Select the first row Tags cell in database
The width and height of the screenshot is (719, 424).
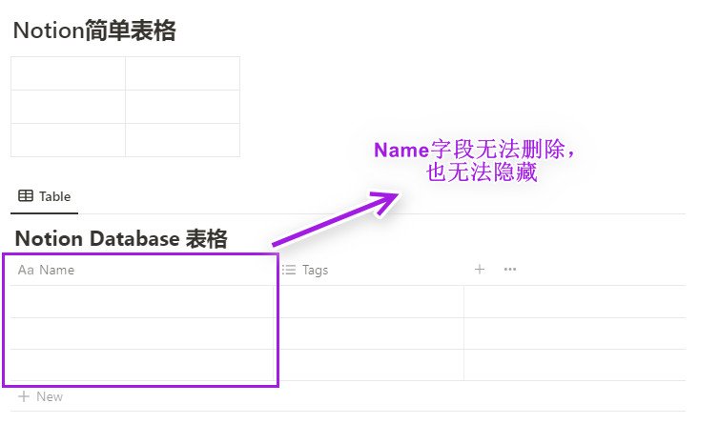coord(369,302)
